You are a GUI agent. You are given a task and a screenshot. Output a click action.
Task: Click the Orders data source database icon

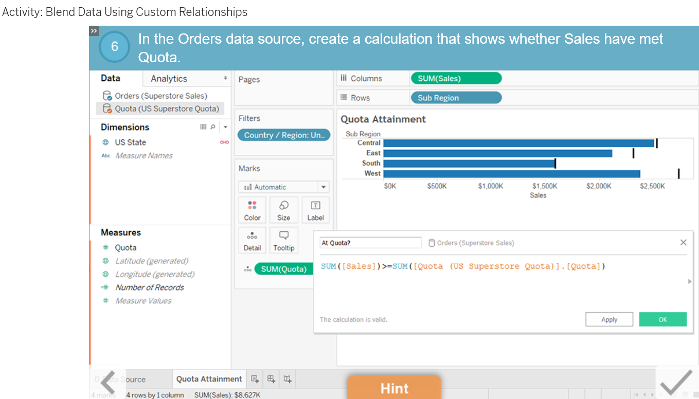(x=107, y=96)
